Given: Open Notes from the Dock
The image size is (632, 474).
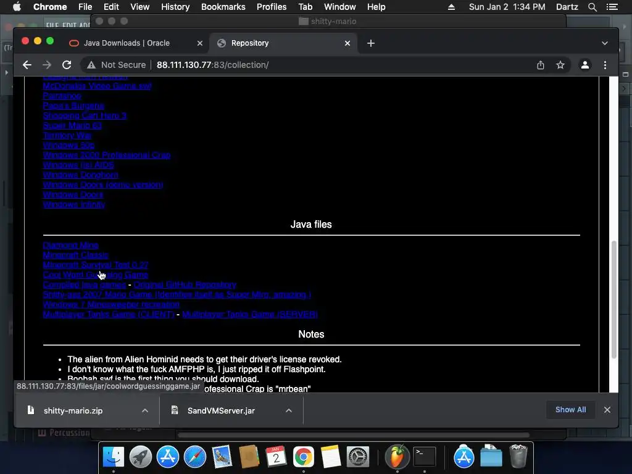Looking at the screenshot, I should click(x=331, y=457).
